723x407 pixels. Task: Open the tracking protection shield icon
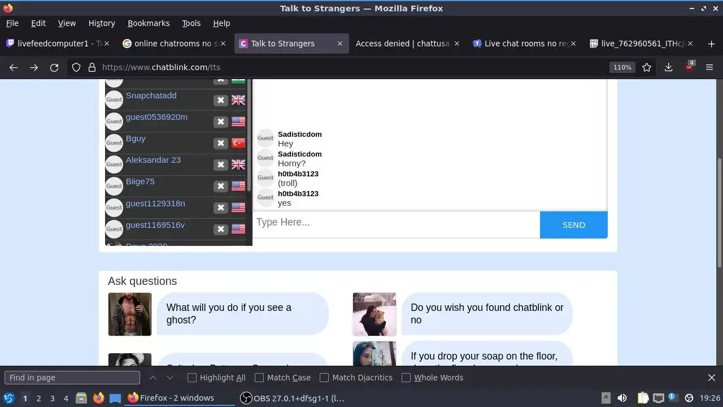click(76, 67)
